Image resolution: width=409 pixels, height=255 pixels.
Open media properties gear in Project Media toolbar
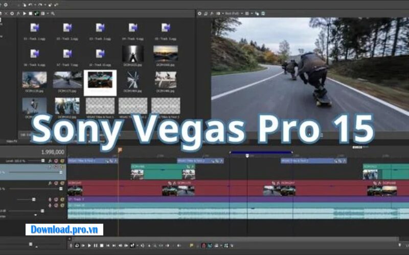pyautogui.click(x=12, y=14)
